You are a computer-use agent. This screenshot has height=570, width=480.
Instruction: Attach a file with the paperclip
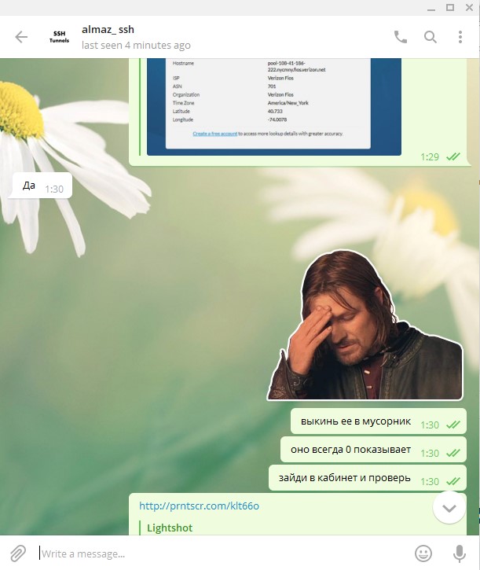[x=18, y=553]
